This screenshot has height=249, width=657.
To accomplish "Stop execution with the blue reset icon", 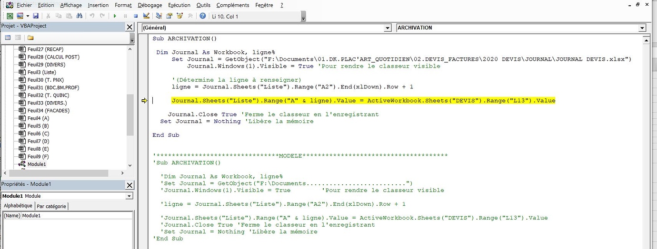I will click(x=136, y=16).
